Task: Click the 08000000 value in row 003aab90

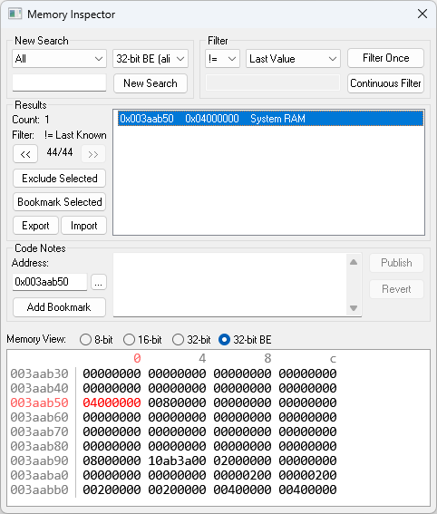Action: point(112,461)
